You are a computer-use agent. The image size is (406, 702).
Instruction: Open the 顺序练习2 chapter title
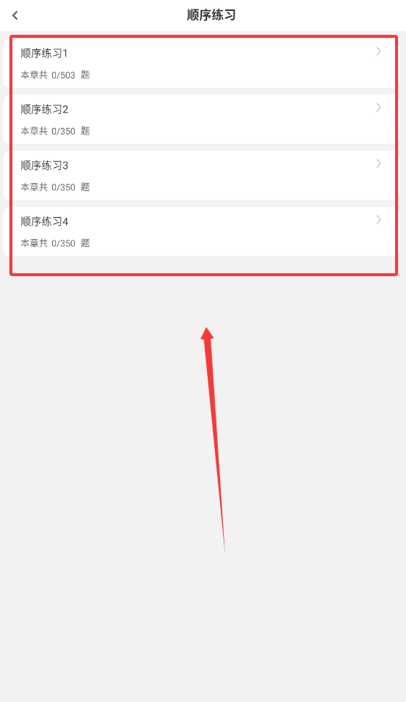click(x=44, y=109)
